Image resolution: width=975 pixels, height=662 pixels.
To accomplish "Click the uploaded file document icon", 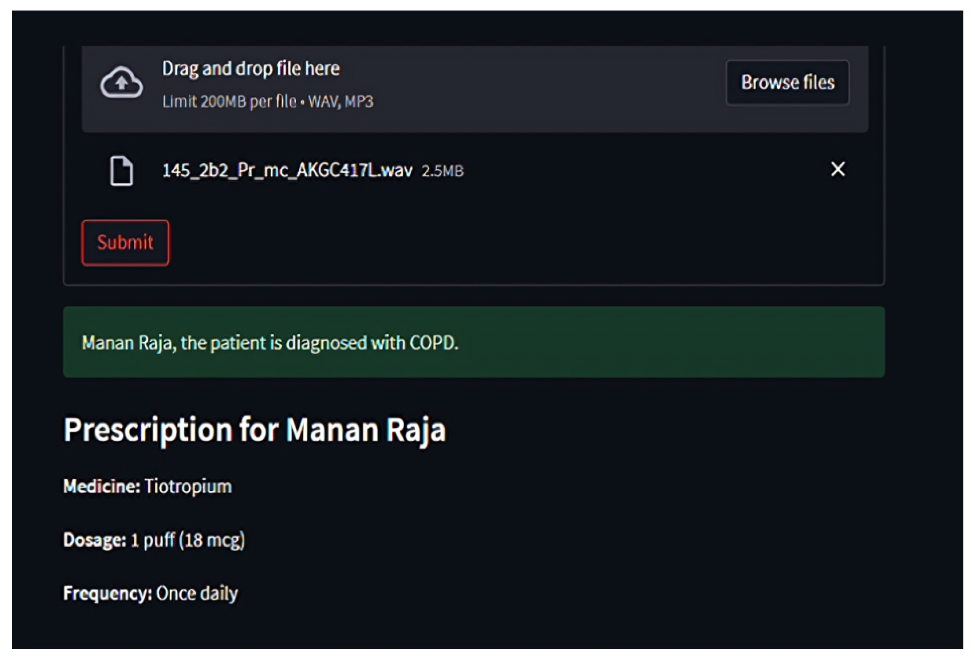I will click(122, 170).
